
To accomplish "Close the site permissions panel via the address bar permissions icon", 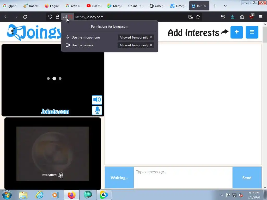I will (x=65, y=17).
